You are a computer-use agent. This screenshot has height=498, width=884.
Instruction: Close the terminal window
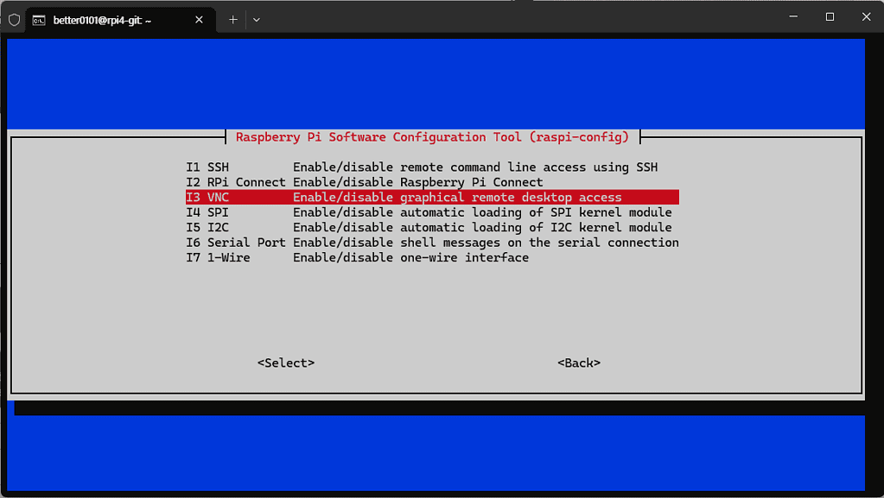[x=865, y=17]
